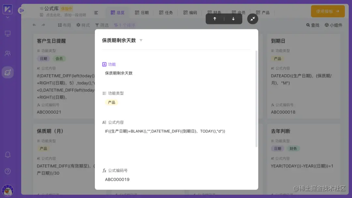352x198 pixels.
Task: Click the 使用模板 button
Action: click(x=327, y=11)
